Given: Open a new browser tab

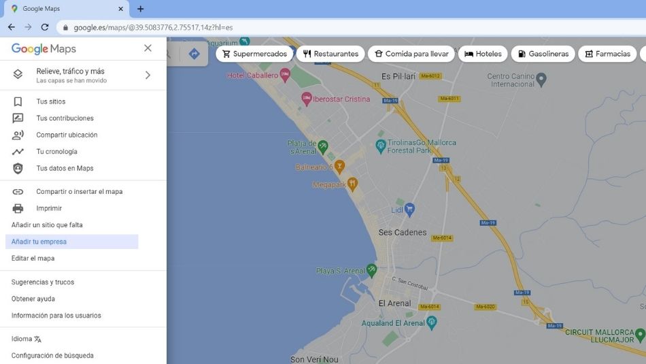Looking at the screenshot, I should tap(141, 9).
